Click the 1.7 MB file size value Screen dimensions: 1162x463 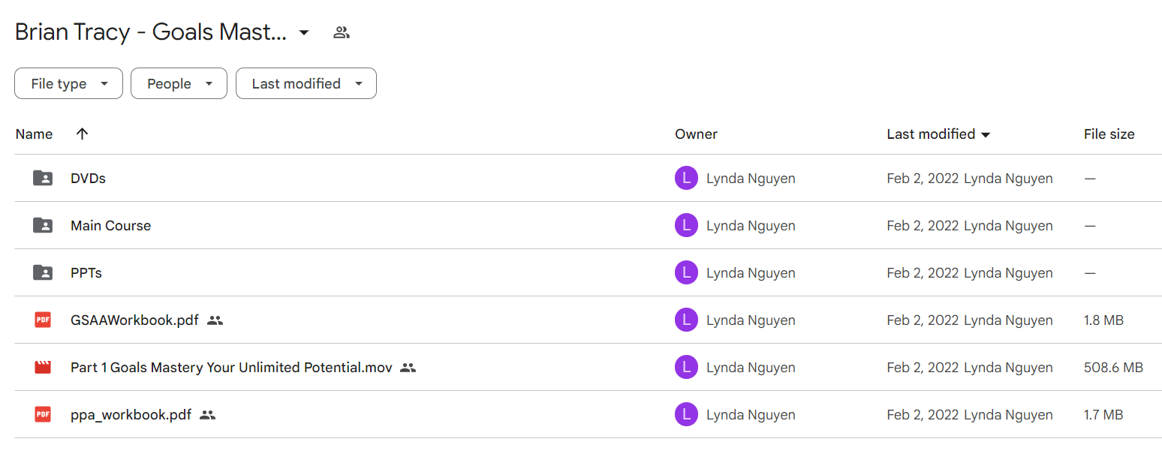point(1103,415)
